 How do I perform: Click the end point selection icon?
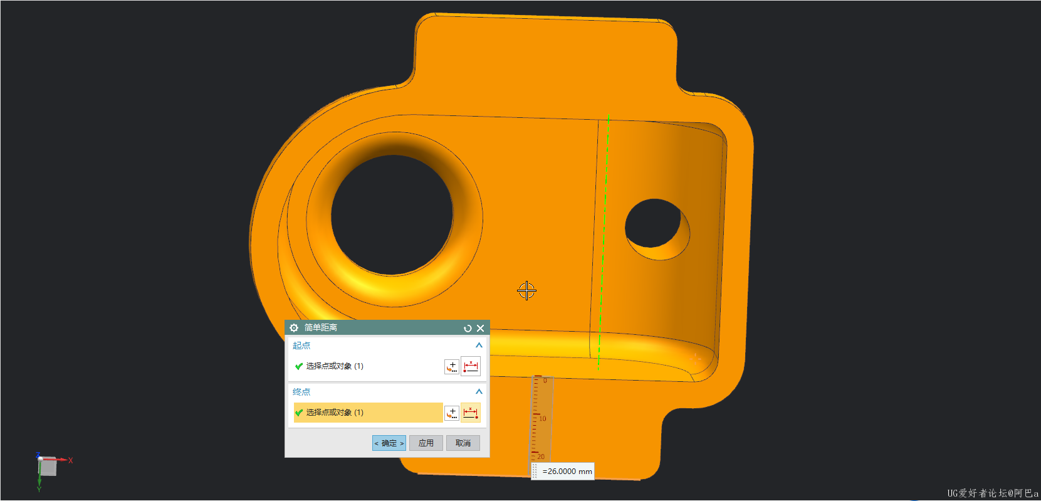(x=471, y=413)
